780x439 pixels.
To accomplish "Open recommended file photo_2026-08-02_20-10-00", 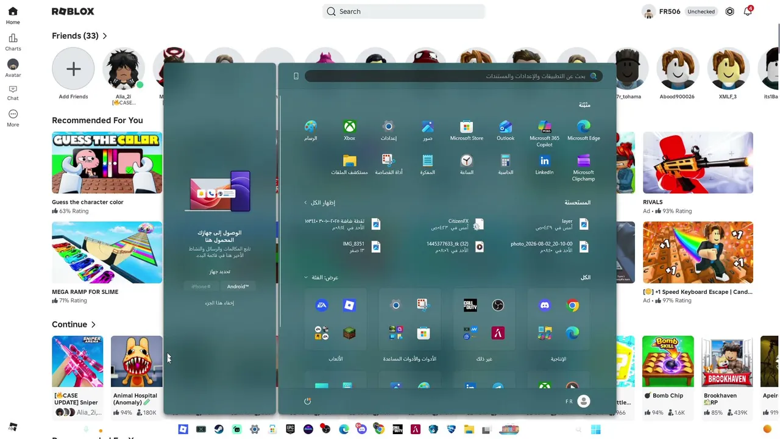I will 550,247.
